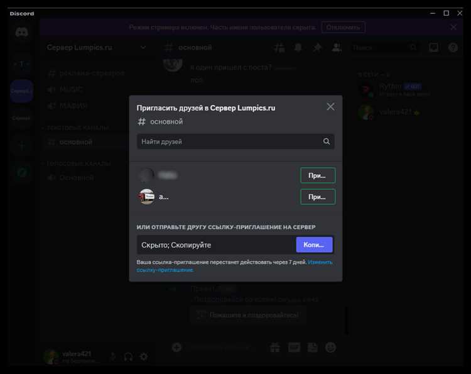Image resolution: width=471 pixels, height=374 pixels.
Task: Click the Поиск search box in header
Action: click(x=384, y=48)
